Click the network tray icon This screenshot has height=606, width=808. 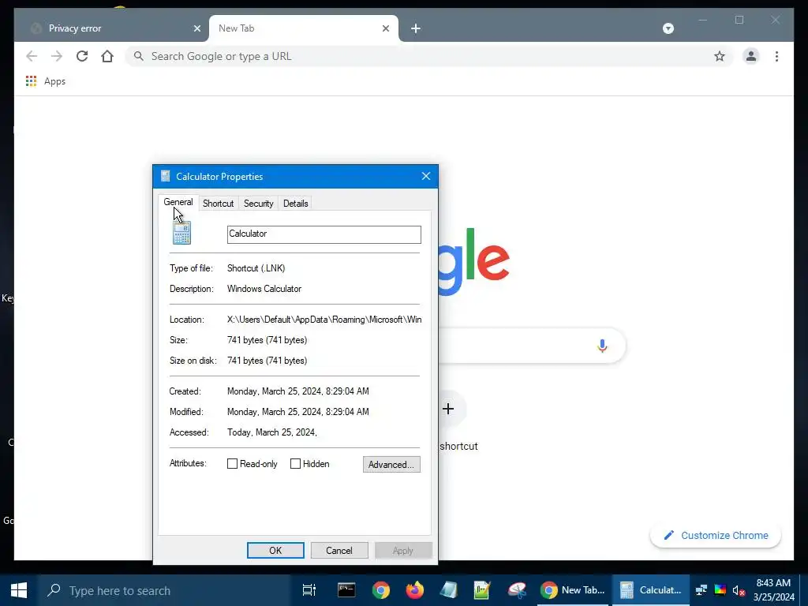(701, 590)
